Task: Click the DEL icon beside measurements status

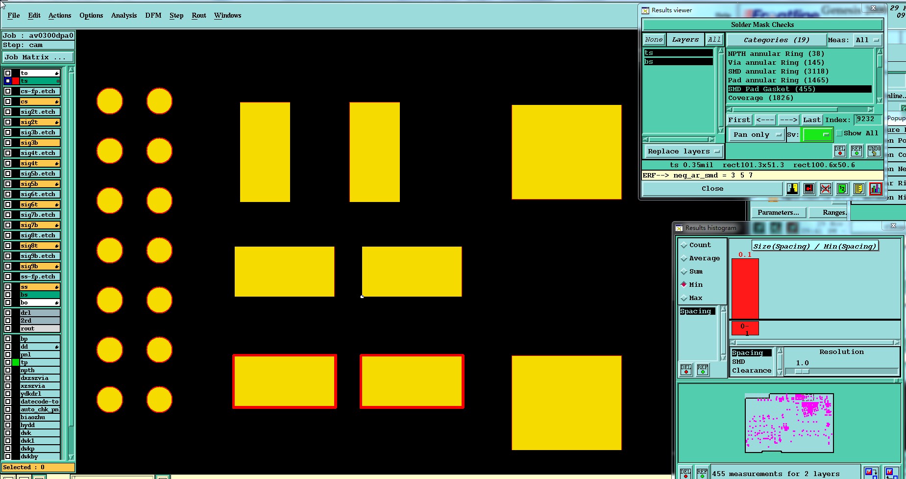Action: pos(686,473)
